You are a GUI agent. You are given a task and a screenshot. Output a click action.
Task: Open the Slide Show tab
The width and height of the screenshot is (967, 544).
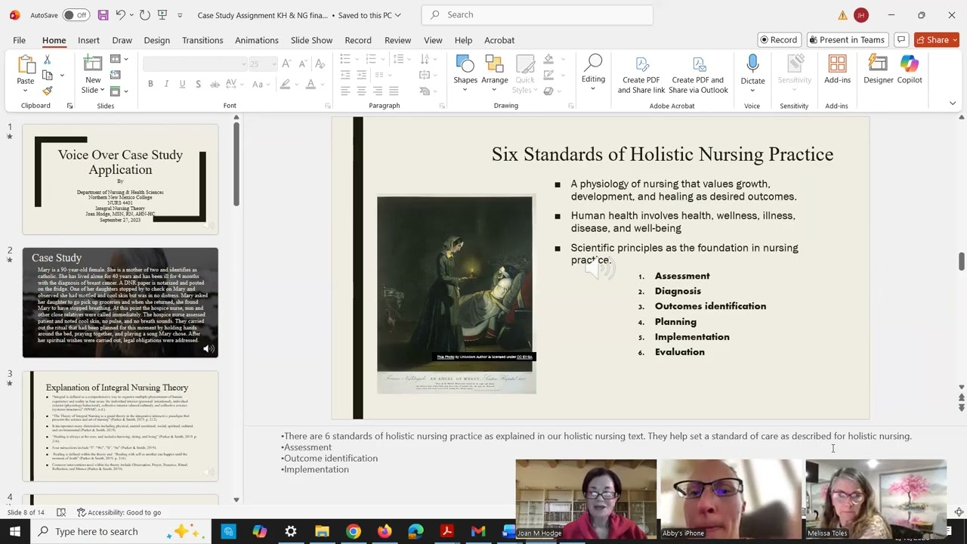311,40
